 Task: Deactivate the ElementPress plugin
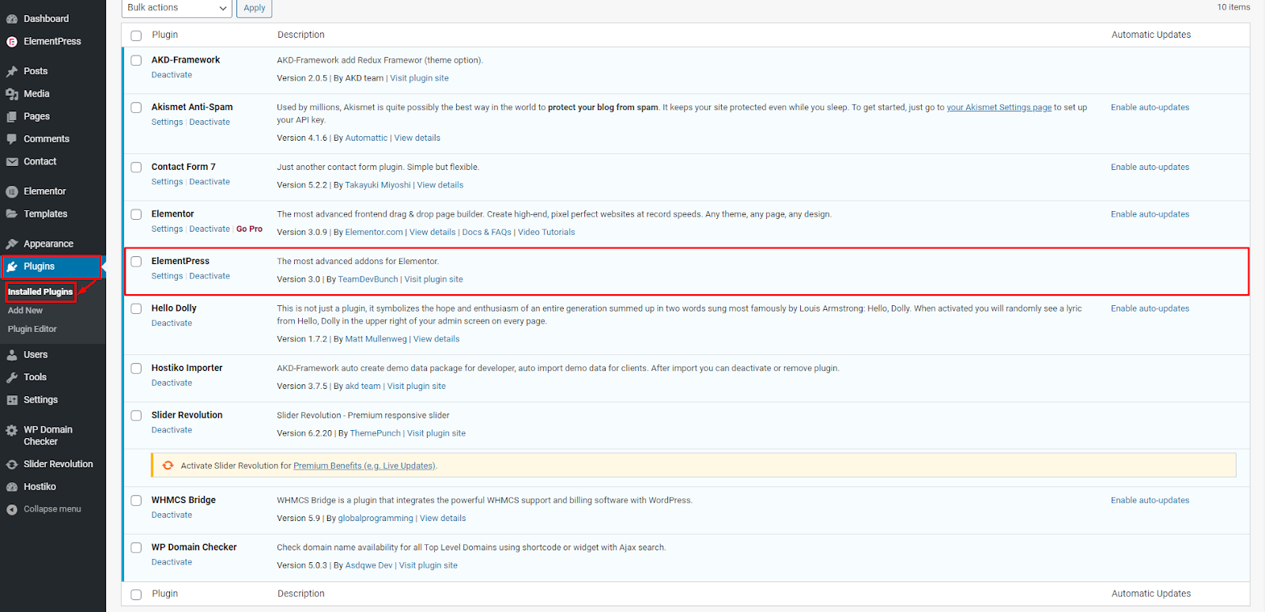tap(210, 276)
